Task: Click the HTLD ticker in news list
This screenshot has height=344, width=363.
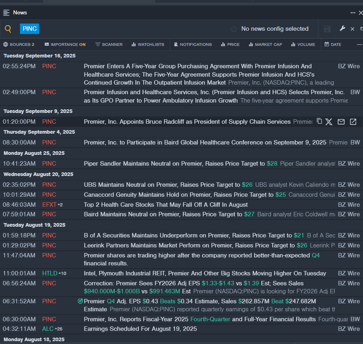Action: pos(50,273)
